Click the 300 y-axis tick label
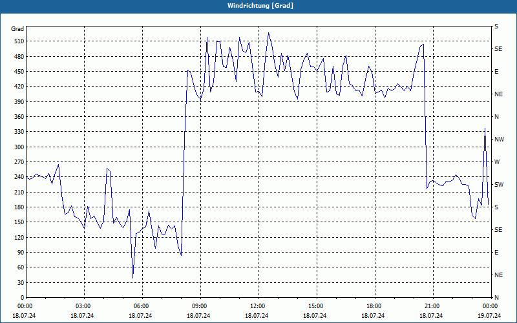The width and height of the screenshot is (517, 323). [19, 147]
